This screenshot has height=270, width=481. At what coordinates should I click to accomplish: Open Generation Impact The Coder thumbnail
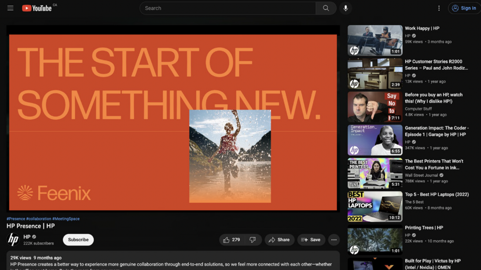(375, 140)
